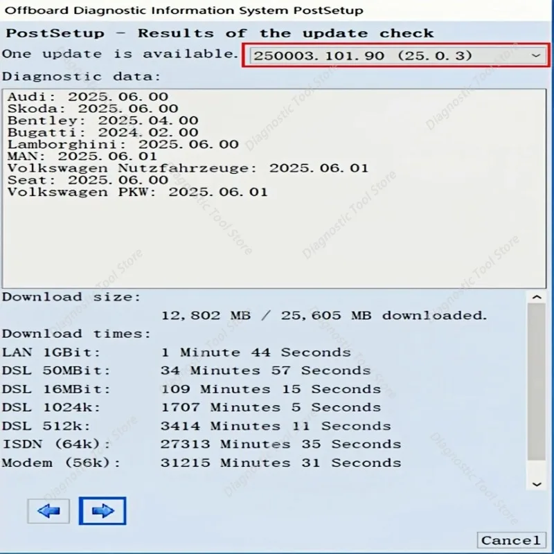This screenshot has height=554, width=554.
Task: Select the 'Bentley: 2025.04.00' line
Action: click(x=102, y=120)
